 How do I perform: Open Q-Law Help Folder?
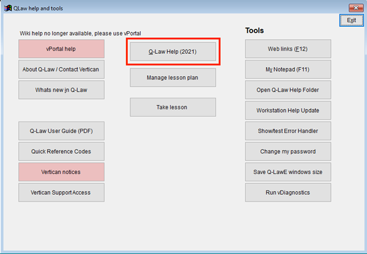pos(288,90)
